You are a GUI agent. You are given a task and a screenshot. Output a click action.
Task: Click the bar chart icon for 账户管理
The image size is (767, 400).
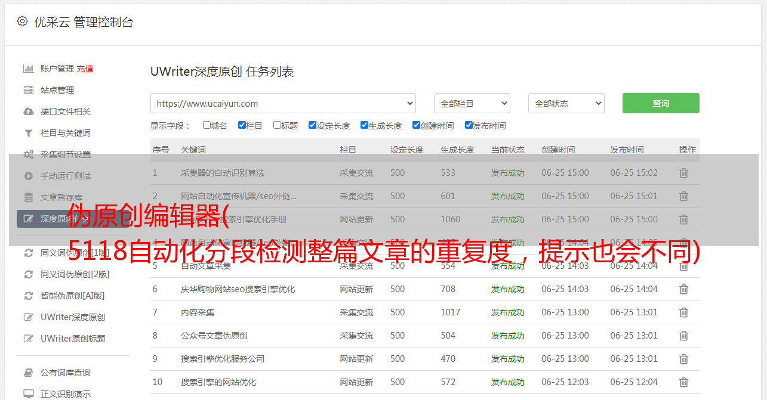pos(28,69)
